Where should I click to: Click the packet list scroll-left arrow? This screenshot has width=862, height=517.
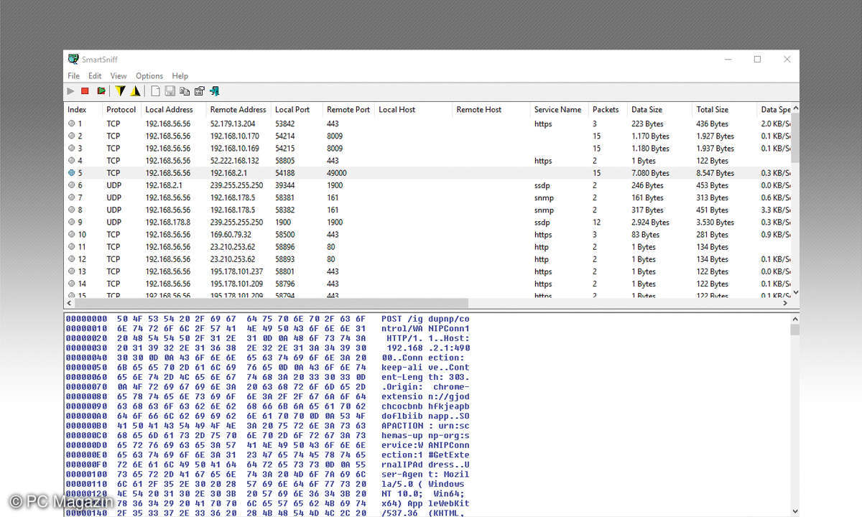[69, 304]
